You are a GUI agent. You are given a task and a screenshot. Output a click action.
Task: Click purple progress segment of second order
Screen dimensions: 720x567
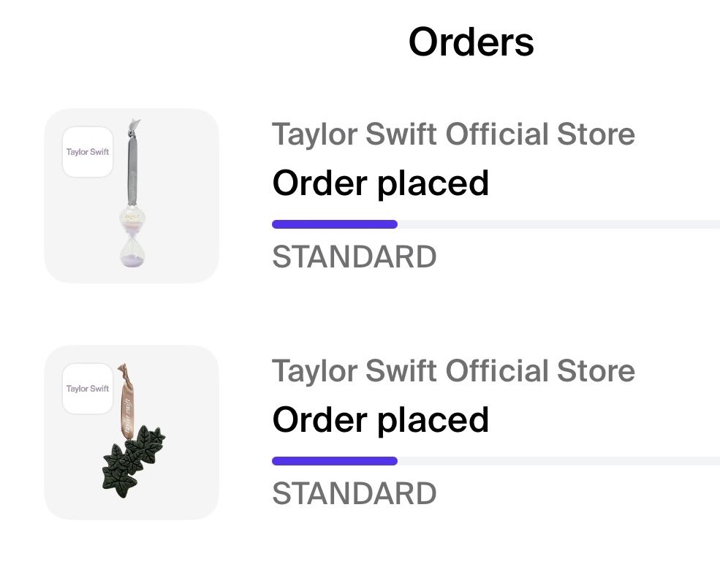point(335,461)
